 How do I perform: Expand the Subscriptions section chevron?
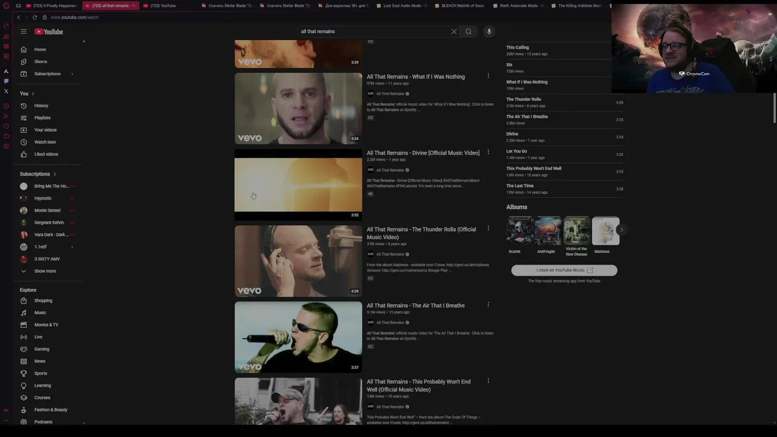click(x=55, y=174)
